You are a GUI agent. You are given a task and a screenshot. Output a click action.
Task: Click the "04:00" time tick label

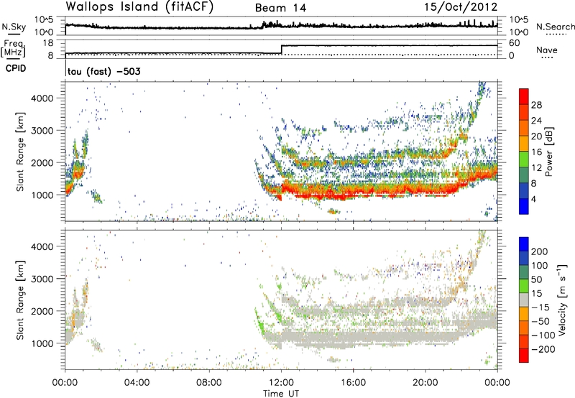137,383
